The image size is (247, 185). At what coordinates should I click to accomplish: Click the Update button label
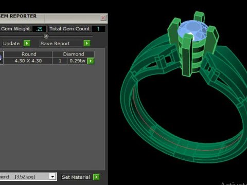[x=11, y=44]
